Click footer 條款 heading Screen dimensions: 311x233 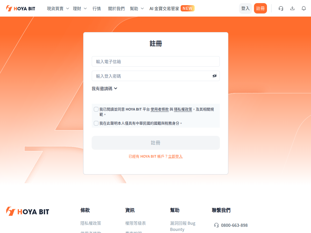[85, 210]
